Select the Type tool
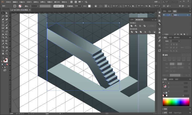Viewport: 192px width, 115px height. [x=3, y=22]
